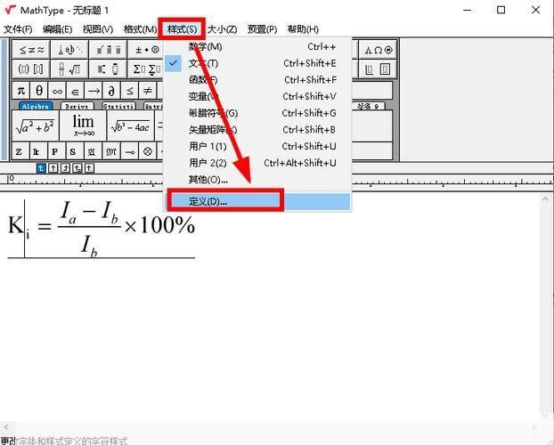Image resolution: width=554 pixels, height=445 pixels.
Task: Open the 帮助(H) menu
Action: [303, 29]
